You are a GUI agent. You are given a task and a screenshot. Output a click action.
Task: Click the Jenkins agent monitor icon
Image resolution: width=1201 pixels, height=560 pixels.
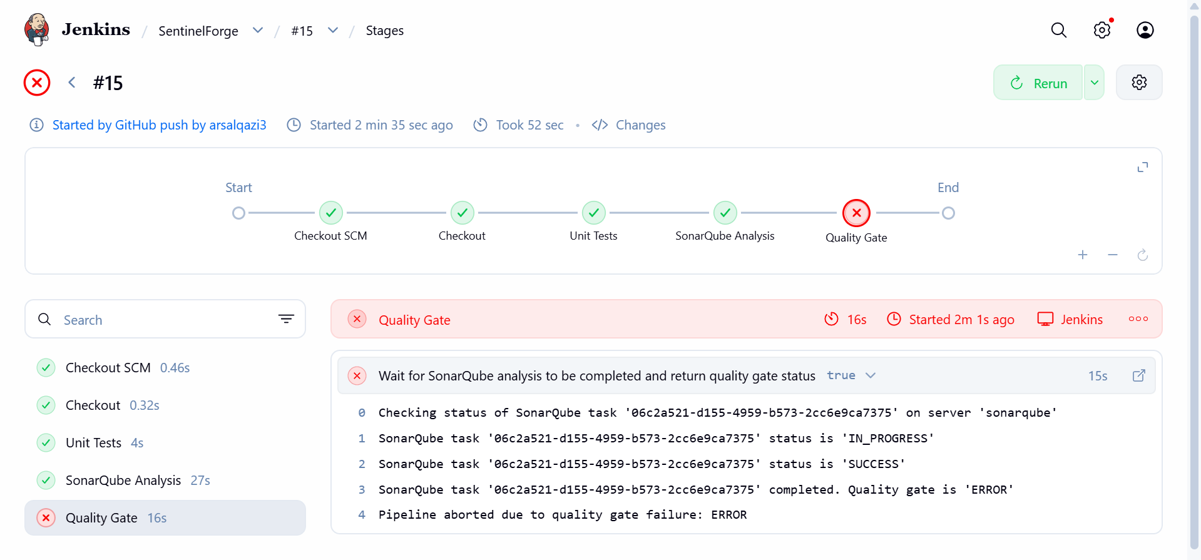(x=1045, y=319)
